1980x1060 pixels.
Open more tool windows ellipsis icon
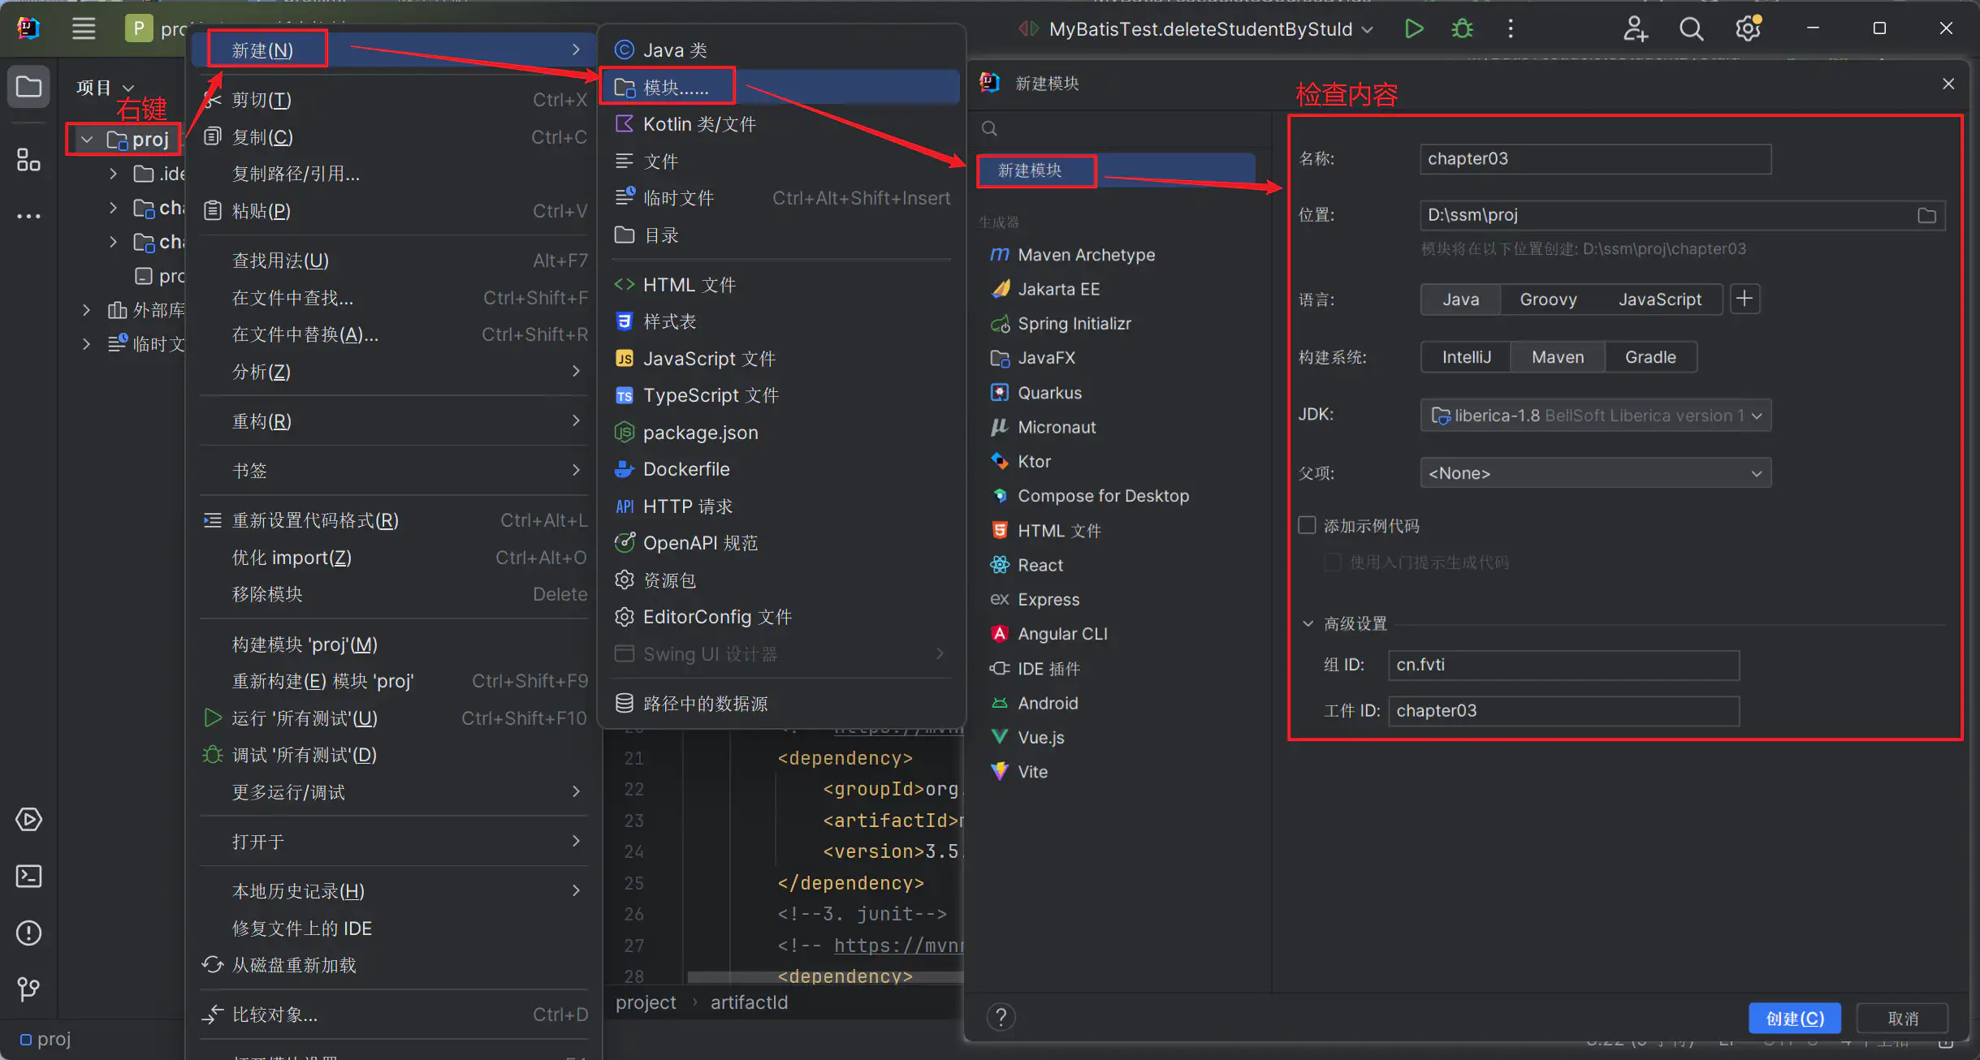coord(29,216)
